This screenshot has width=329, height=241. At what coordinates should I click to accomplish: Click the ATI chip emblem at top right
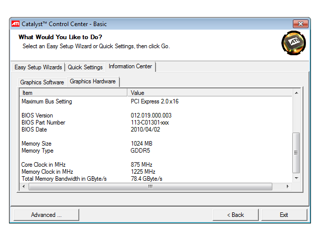point(293,43)
